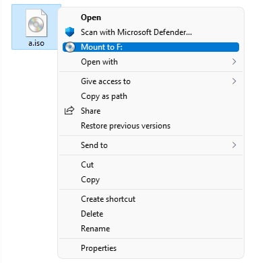This screenshot has height=263, width=258.
Task: Open Properties of the file
Action: 151,248
